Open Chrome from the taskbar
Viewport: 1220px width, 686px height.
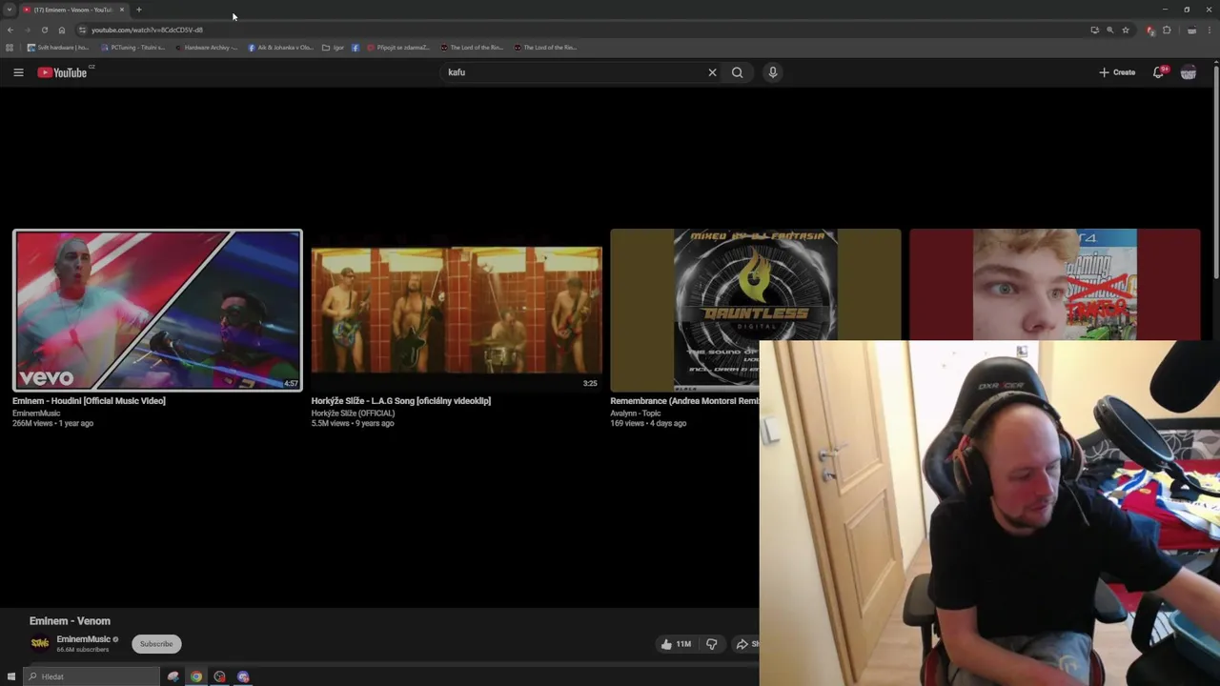coord(196,676)
